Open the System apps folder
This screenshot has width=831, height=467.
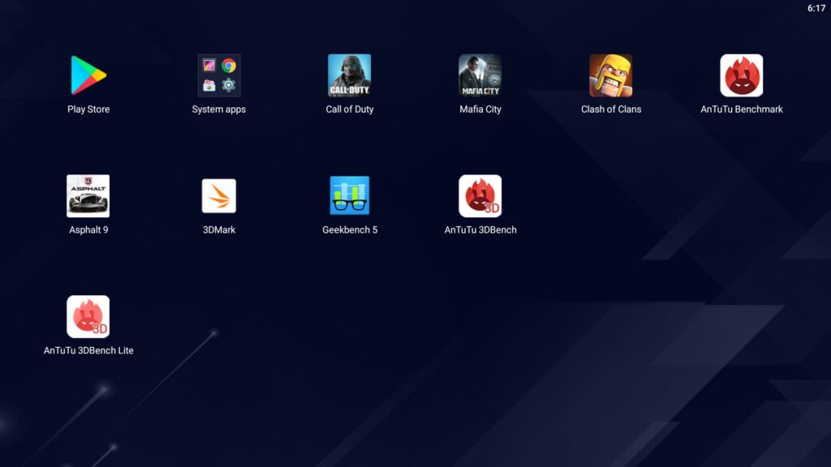[x=219, y=75]
